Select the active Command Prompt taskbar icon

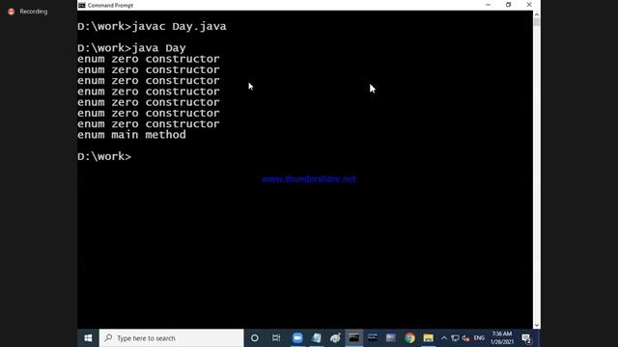pos(354,338)
